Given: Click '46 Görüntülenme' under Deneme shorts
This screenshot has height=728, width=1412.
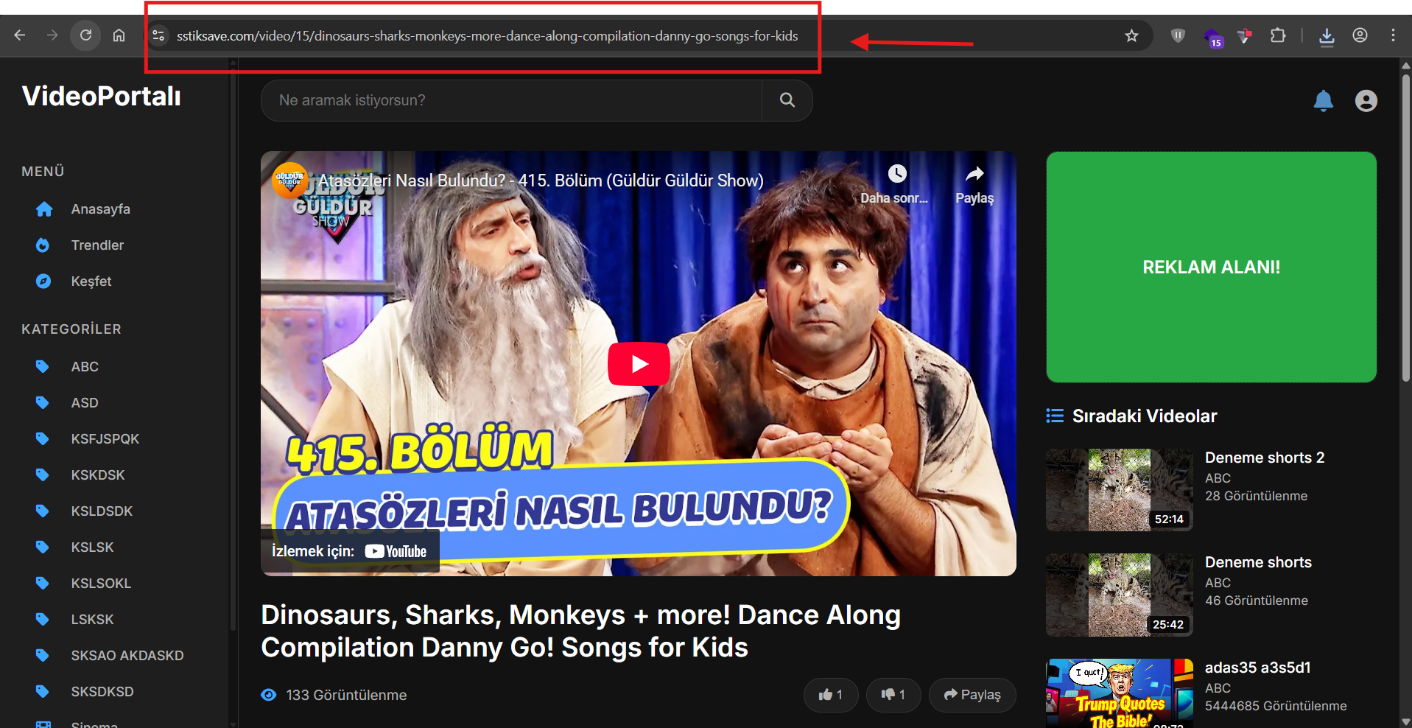Looking at the screenshot, I should 1257,601.
